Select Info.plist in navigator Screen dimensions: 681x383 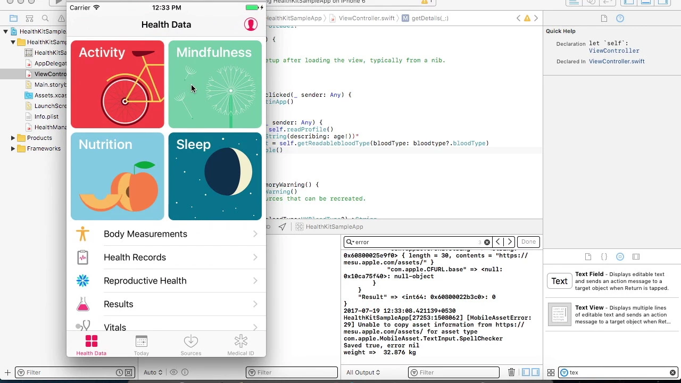pyautogui.click(x=42, y=116)
